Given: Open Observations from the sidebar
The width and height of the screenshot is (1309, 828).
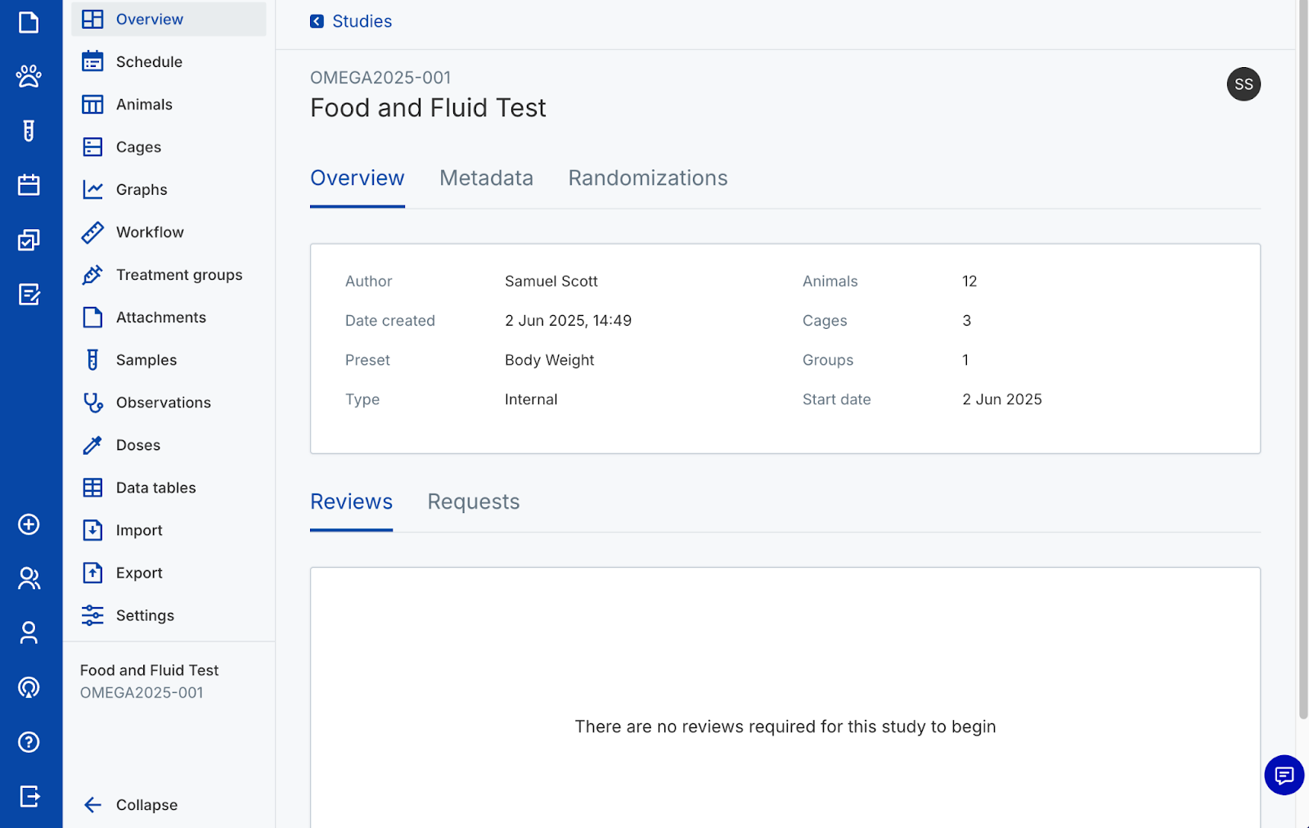Looking at the screenshot, I should point(163,403).
